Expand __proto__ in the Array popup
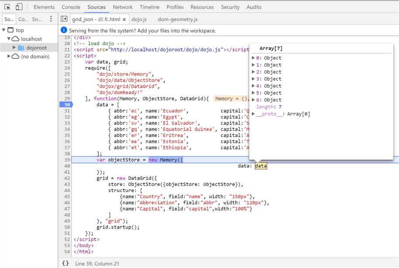Image resolution: width=399 pixels, height=268 pixels. [253, 114]
